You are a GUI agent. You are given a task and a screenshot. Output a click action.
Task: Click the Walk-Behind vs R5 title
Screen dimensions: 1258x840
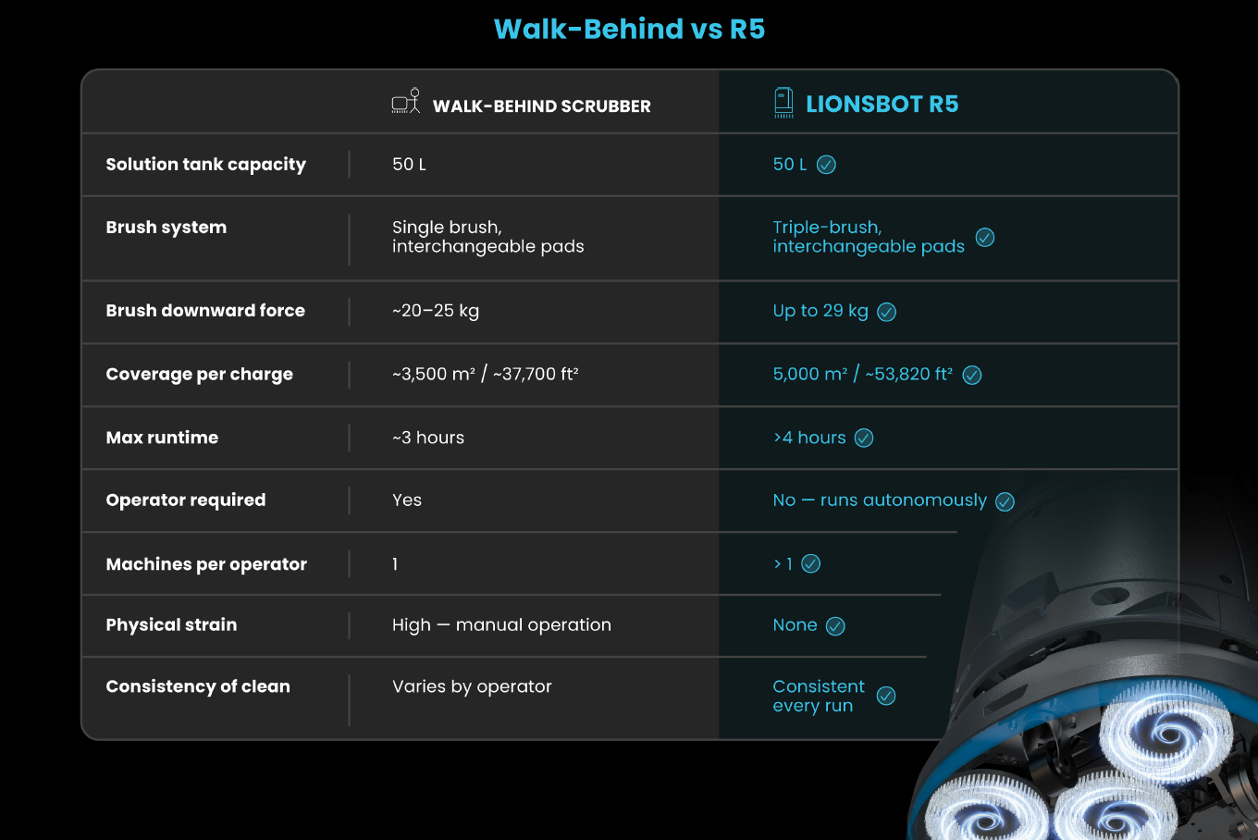(629, 29)
